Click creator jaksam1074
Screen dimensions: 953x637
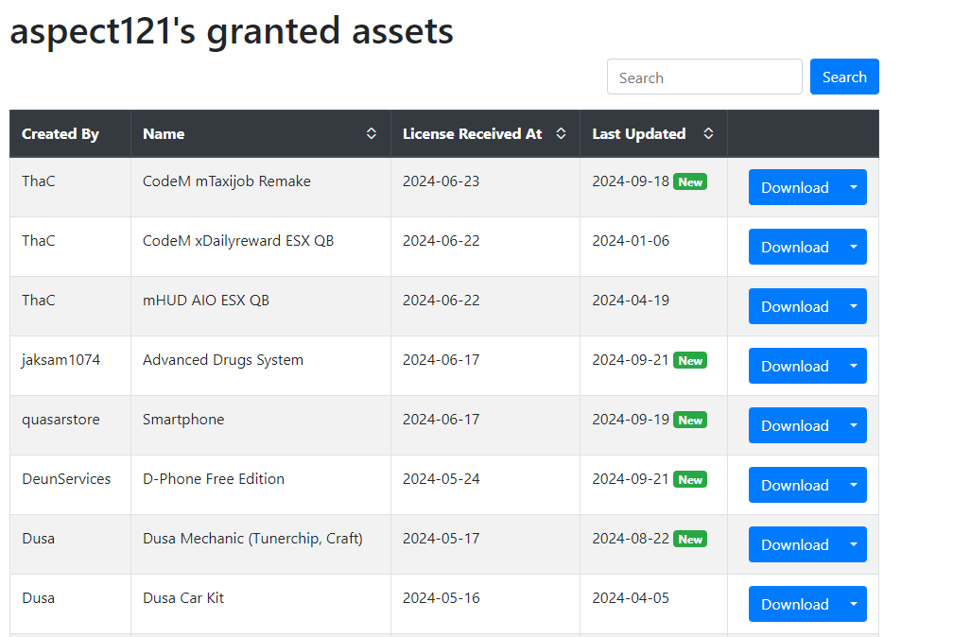click(61, 360)
